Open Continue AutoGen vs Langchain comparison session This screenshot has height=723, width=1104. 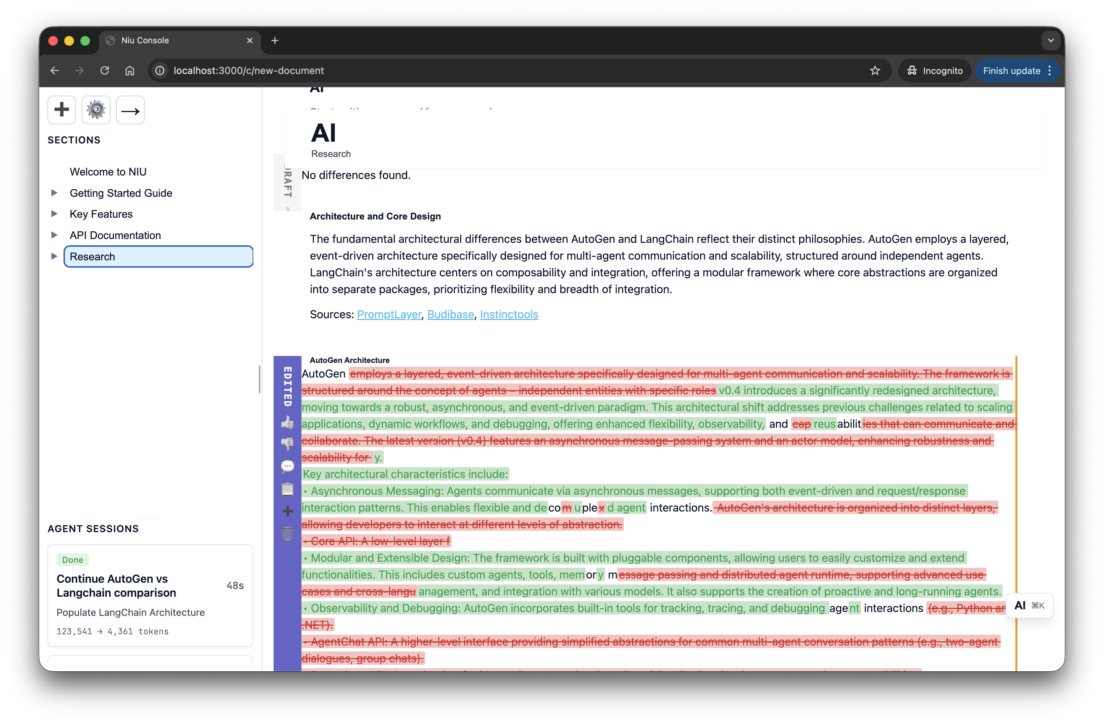point(150,596)
